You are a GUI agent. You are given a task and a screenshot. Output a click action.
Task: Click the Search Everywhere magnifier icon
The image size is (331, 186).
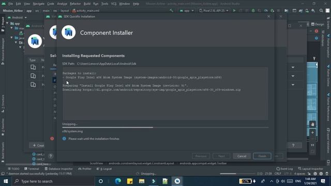(321, 10)
